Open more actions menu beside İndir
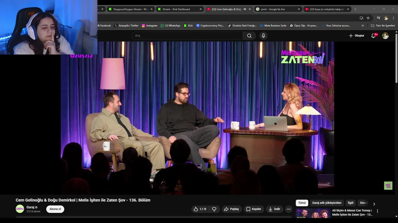This screenshot has height=223, width=398. (x=289, y=209)
